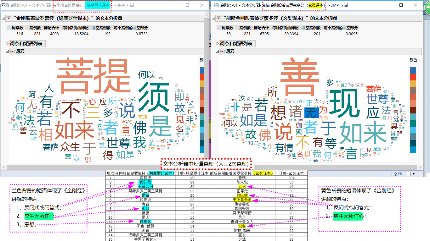Pick the dark brown swatch in right legend
Image resolution: width=430 pixels, height=241 pixels.
413,110
